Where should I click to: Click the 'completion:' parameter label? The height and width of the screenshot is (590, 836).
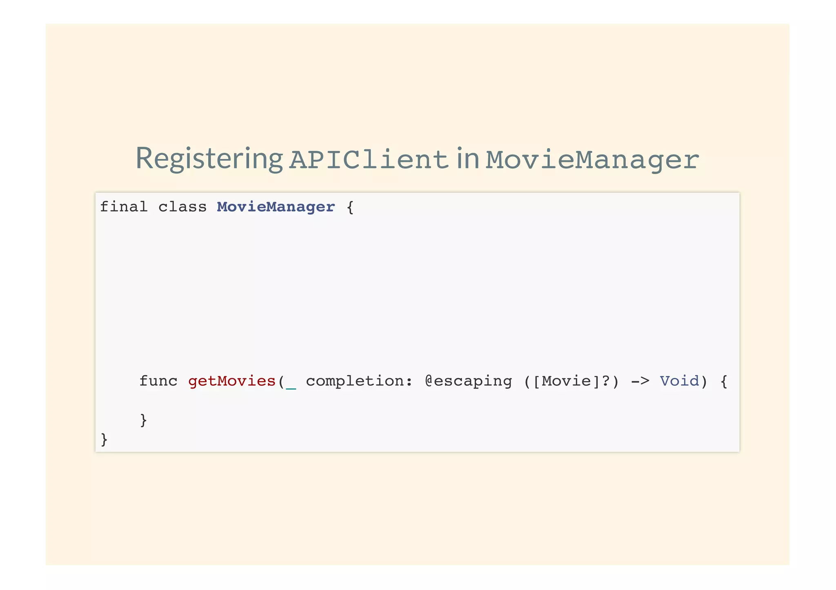(359, 382)
